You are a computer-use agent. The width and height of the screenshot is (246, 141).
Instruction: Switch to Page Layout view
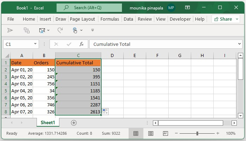tap(150, 133)
